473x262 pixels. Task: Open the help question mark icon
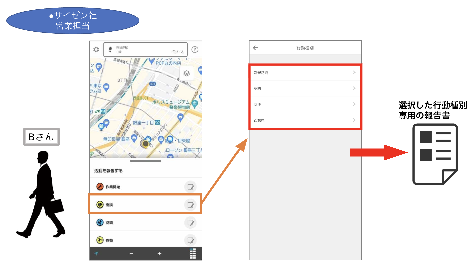pyautogui.click(x=195, y=49)
